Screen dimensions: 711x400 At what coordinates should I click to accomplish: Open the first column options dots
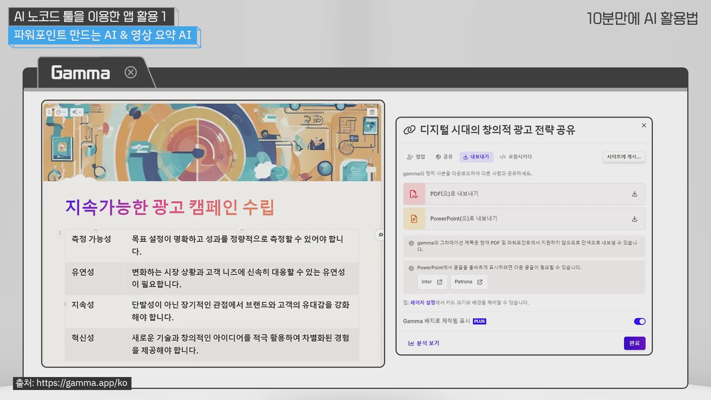click(95, 230)
